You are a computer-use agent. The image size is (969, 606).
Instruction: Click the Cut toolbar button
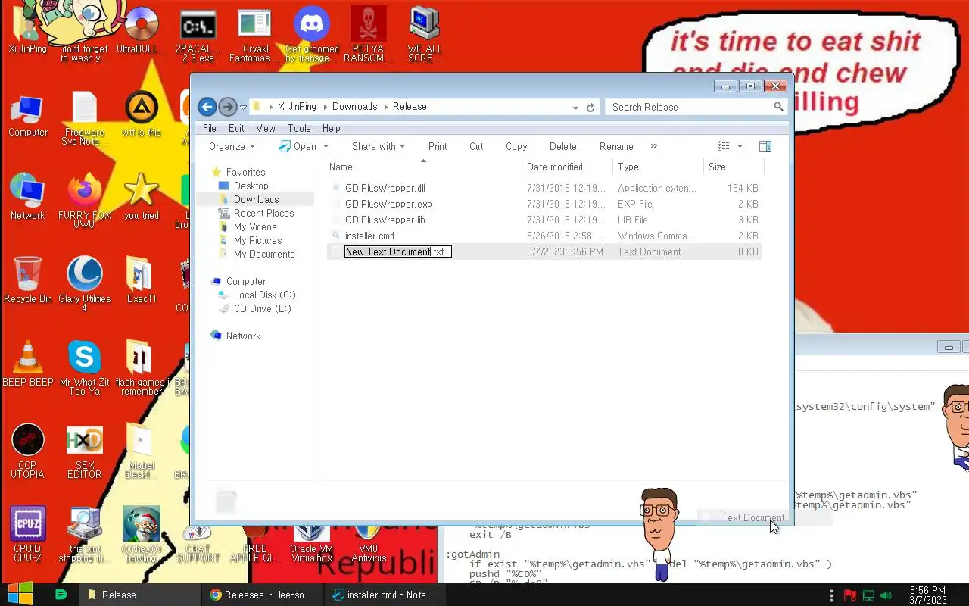point(476,146)
